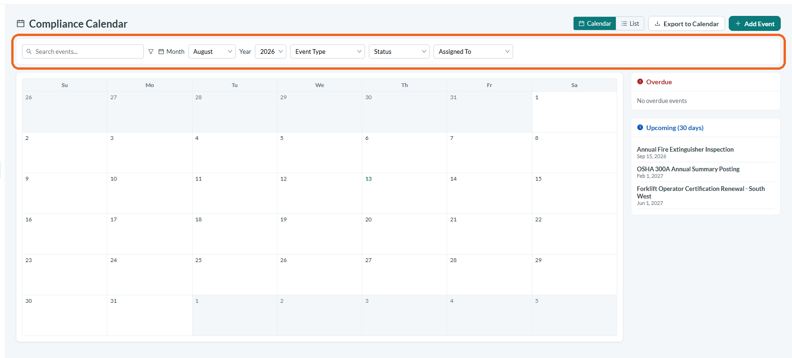
Task: Select day 7 in the calendar grid
Action: pyautogui.click(x=489, y=153)
